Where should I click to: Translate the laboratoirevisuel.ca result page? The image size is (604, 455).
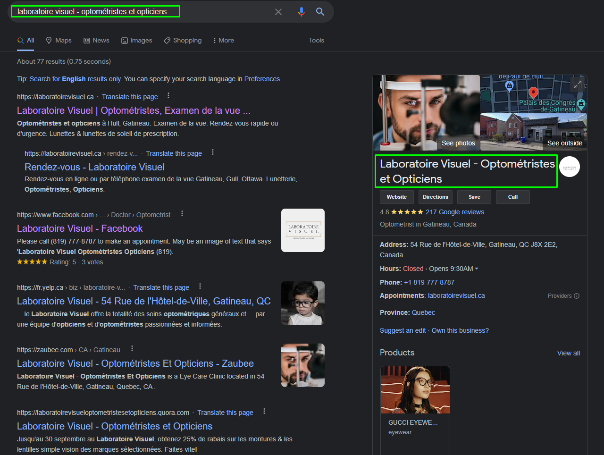click(x=130, y=97)
